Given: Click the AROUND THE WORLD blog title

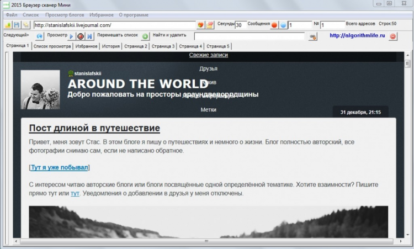Looking at the screenshot, I should coord(138,84).
